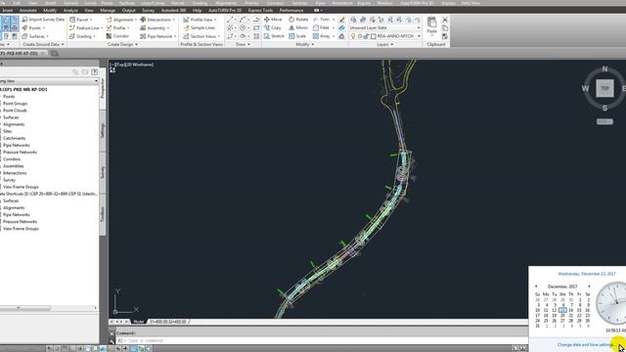Click the Copy tool in Modify panel
Screen dimensions: 626x352
(273, 27)
